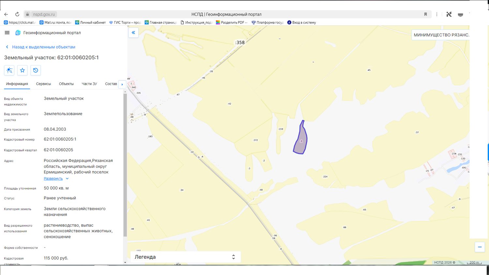489x275 pixels.
Task: Click the bookmark icon in the address bar
Action: point(425,14)
